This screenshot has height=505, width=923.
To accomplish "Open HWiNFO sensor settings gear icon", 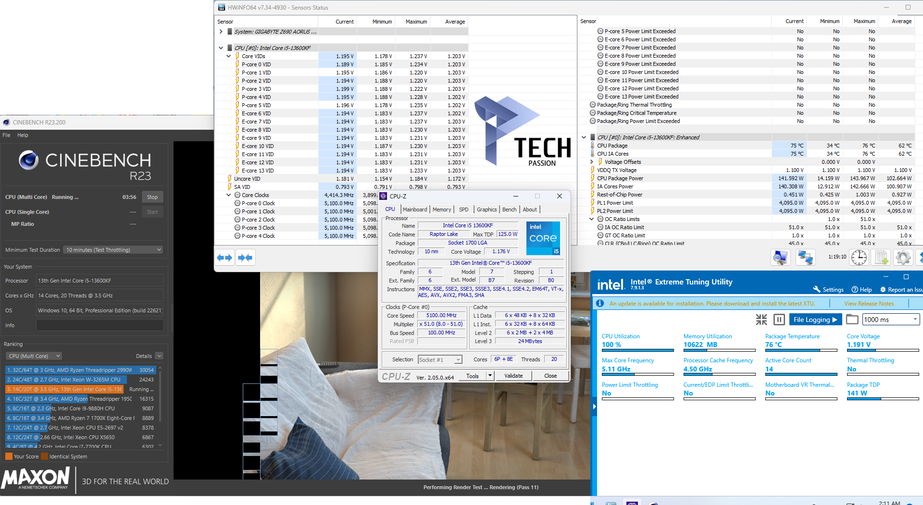I will coord(903,258).
